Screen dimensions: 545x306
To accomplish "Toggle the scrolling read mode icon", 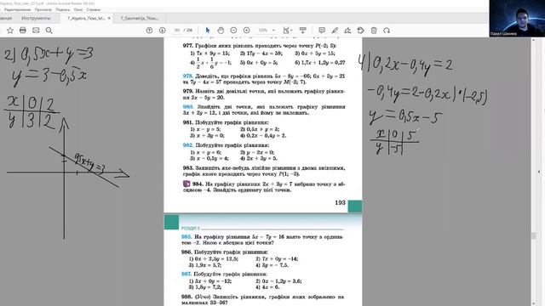I will coord(303,31).
